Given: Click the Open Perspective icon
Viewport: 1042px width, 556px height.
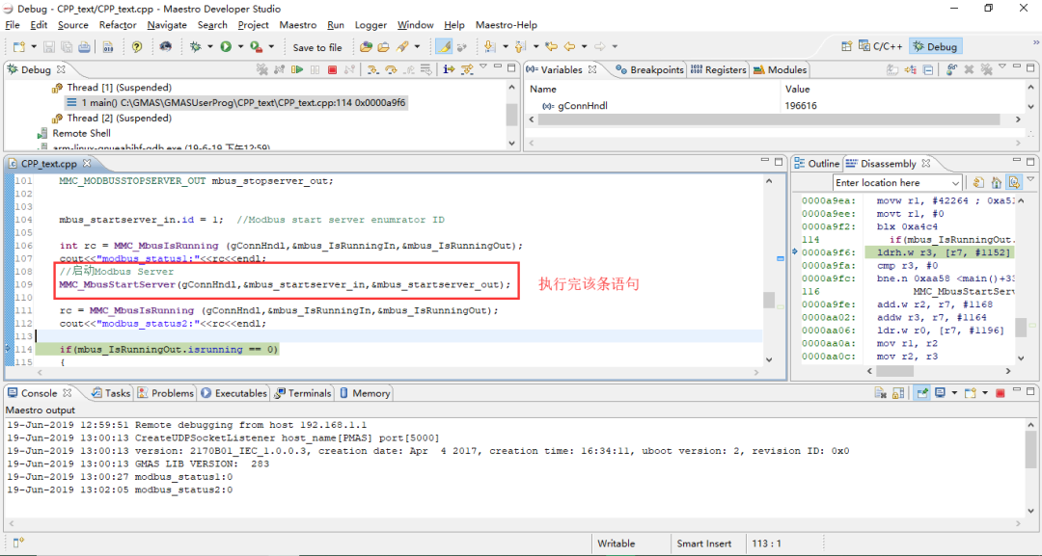Looking at the screenshot, I should point(847,46).
